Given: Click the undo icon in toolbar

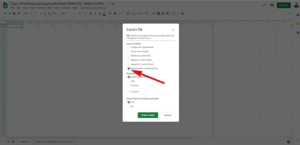Looking at the screenshot, I should 5,13.
